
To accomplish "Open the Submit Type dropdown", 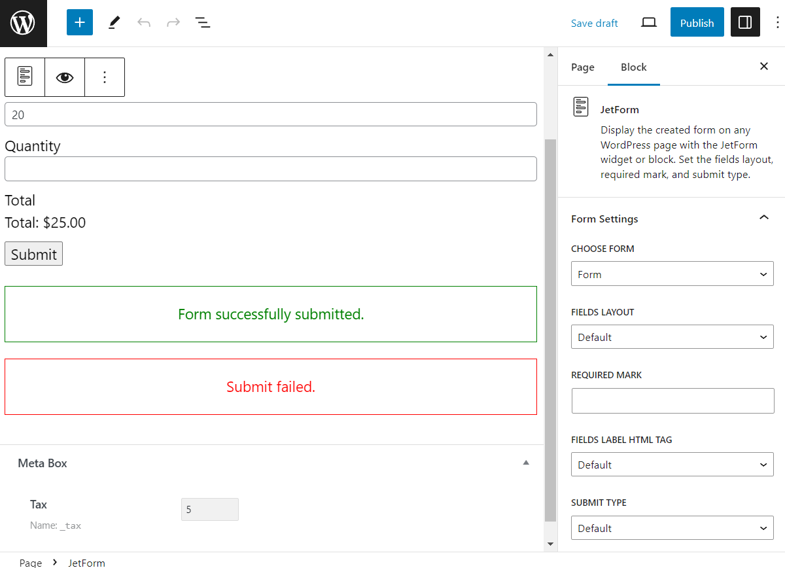I will 672,527.
